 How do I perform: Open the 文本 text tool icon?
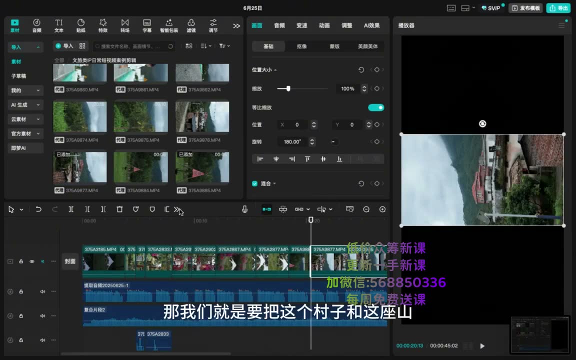tap(59, 25)
